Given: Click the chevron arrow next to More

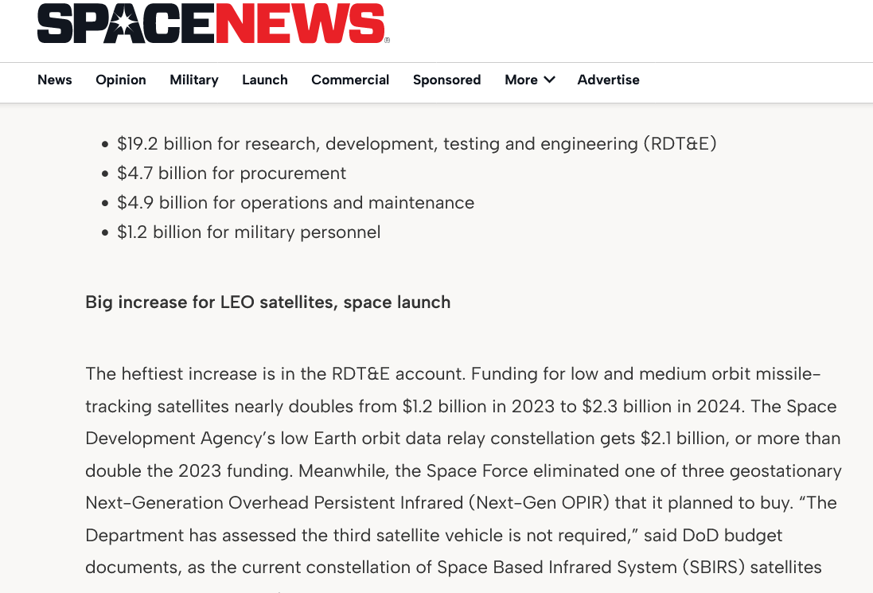Looking at the screenshot, I should pos(550,80).
